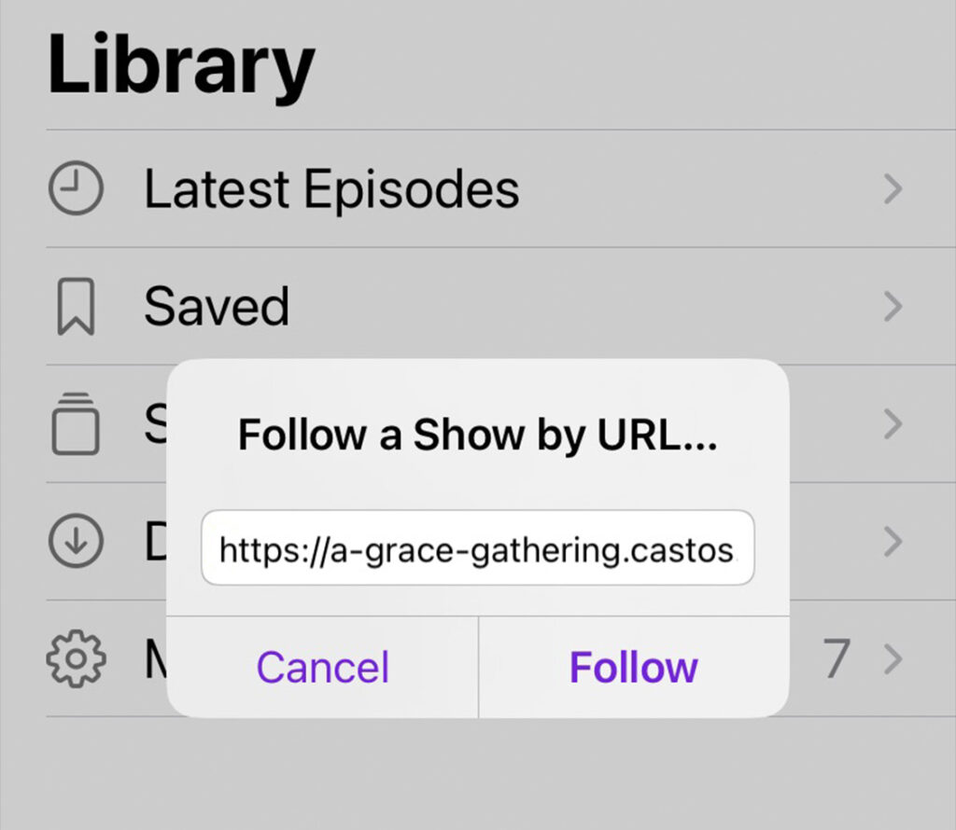Click the chevron next to the number 7
This screenshot has height=830, width=956.
pyautogui.click(x=893, y=659)
